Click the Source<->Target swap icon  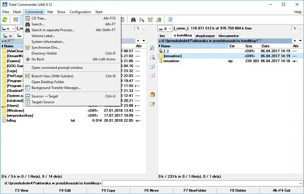pyautogui.click(x=27, y=96)
